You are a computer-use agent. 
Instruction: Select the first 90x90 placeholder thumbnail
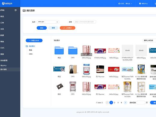[127, 50]
